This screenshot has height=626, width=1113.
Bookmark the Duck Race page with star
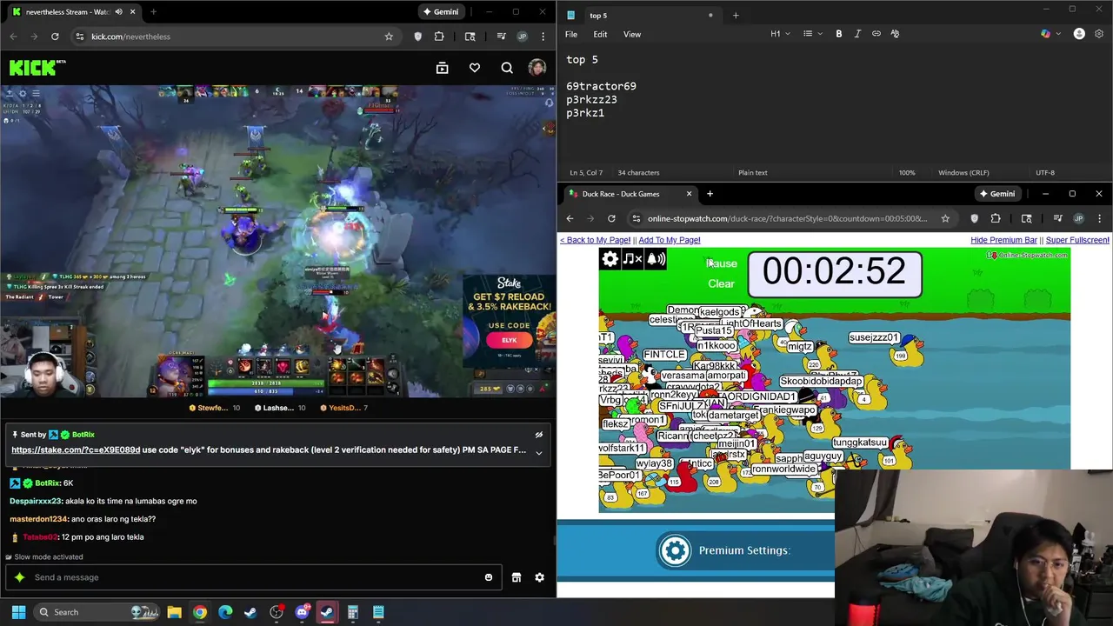coord(945,218)
